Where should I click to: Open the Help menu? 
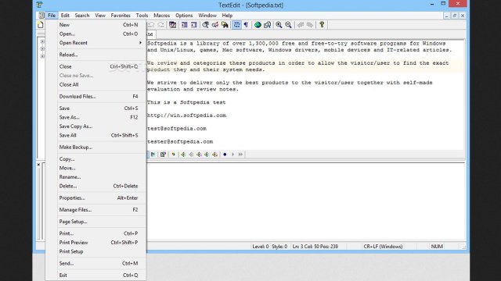point(227,16)
